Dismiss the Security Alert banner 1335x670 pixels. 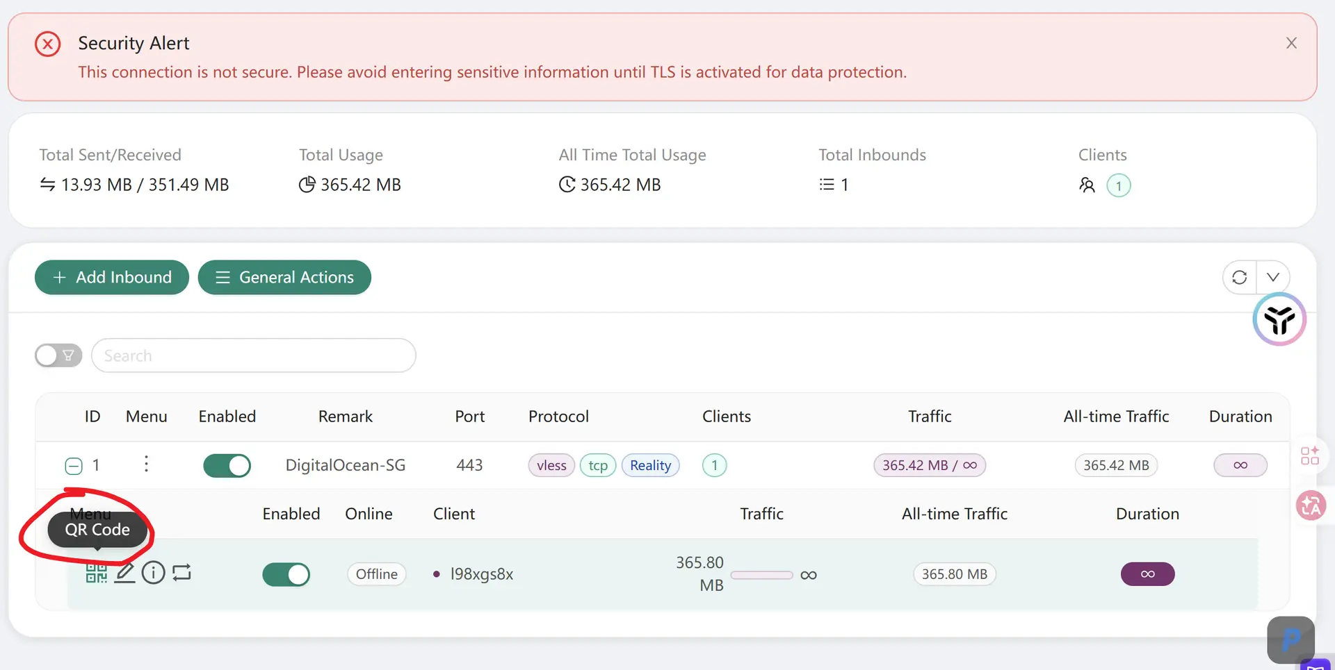pos(1291,43)
